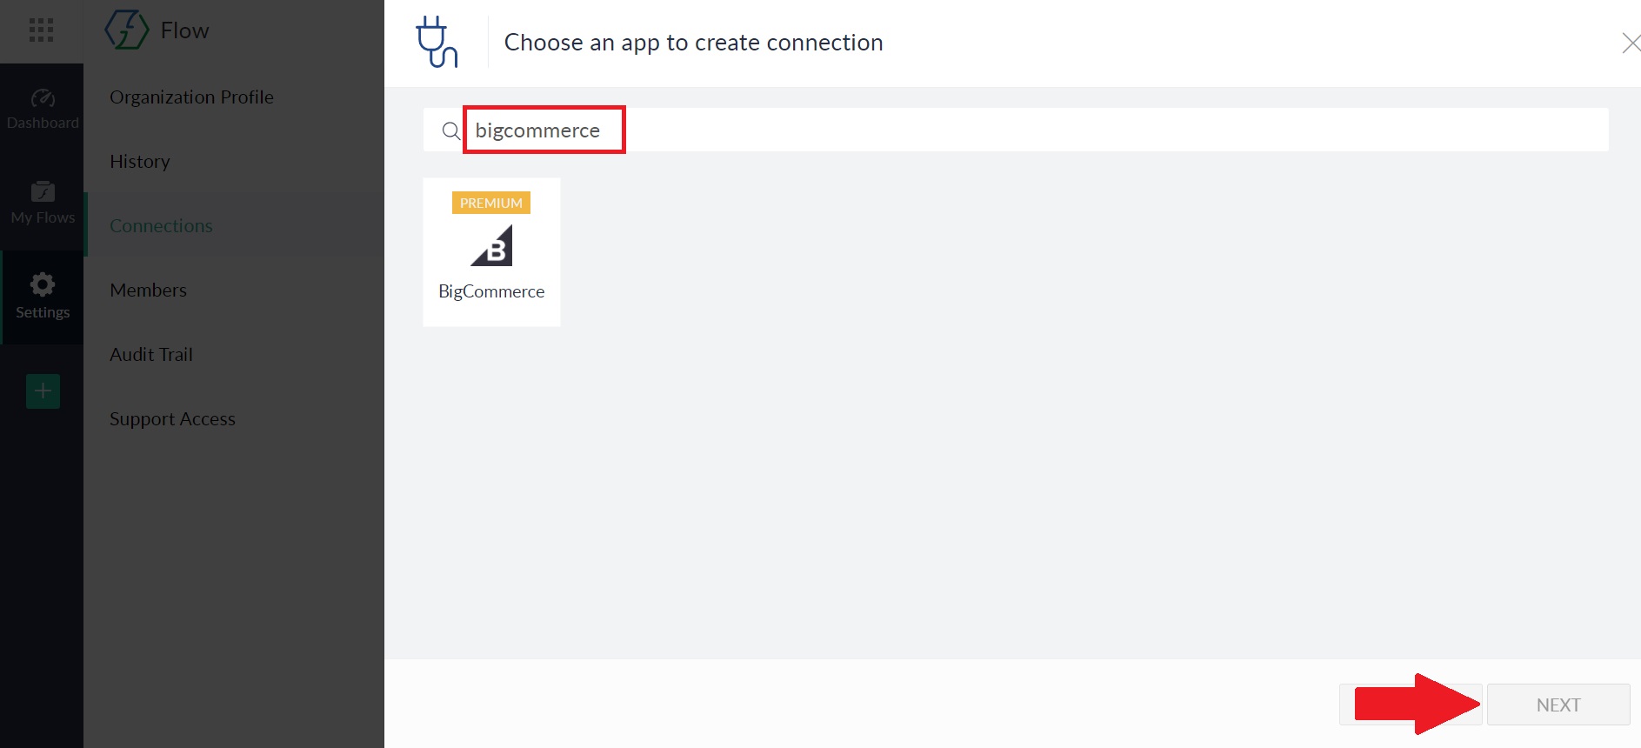
Task: Open My Flows section
Action: pyautogui.click(x=42, y=204)
